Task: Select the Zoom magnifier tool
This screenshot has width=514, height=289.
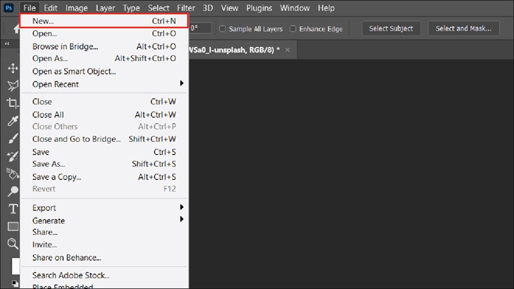Action: 13,243
